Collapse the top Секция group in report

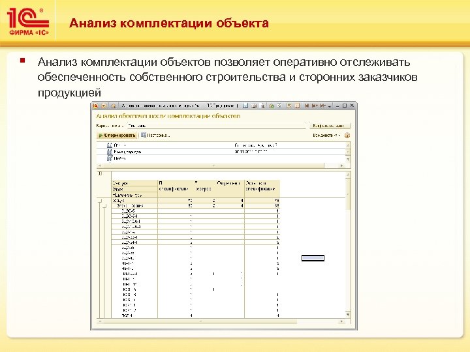point(100,201)
